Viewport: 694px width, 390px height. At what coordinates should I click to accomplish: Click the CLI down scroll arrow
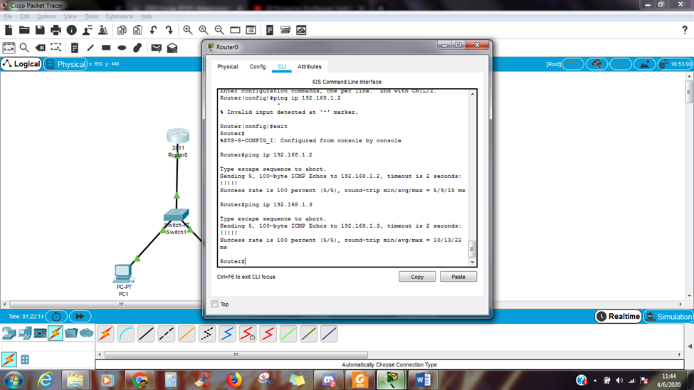click(472, 262)
